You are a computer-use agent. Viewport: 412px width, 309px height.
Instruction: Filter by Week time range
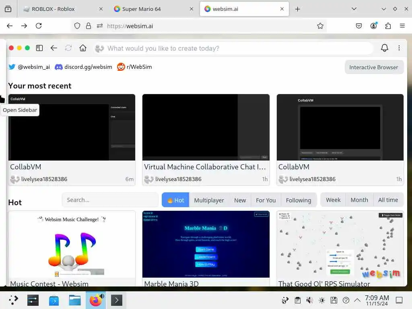(x=333, y=200)
